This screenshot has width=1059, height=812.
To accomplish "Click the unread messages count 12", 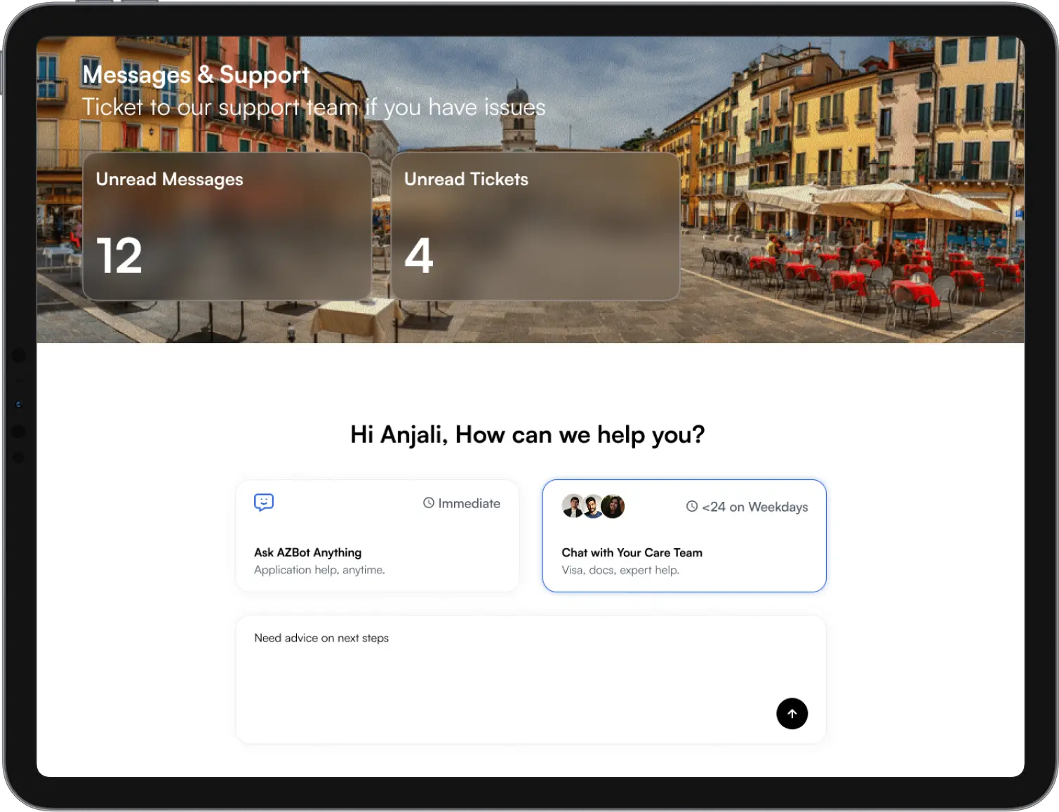I will pos(119,255).
